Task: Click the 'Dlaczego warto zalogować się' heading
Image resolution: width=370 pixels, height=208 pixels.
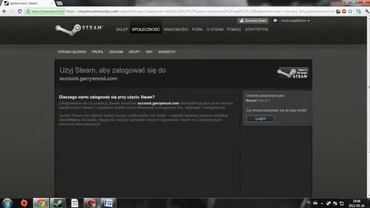Action: (x=107, y=97)
